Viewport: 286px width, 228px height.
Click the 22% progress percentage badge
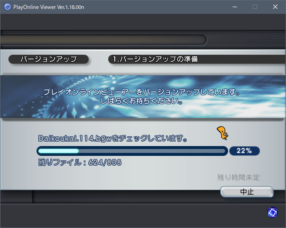point(245,151)
